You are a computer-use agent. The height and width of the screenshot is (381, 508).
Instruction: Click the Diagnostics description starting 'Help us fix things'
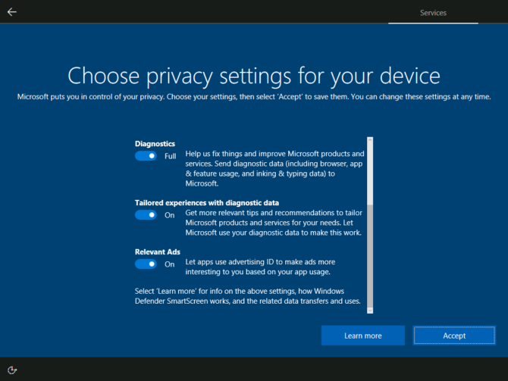[274, 169]
